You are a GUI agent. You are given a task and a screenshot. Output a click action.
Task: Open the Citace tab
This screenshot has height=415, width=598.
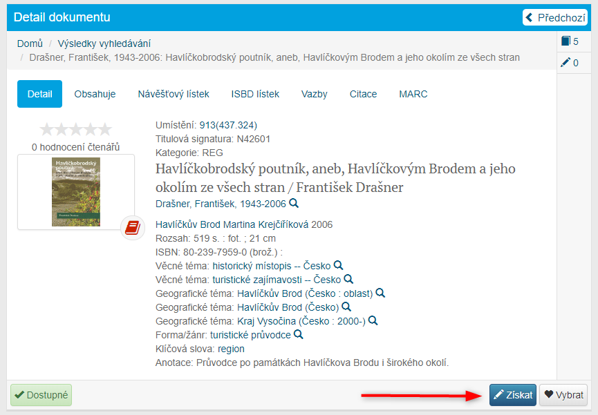tap(363, 94)
